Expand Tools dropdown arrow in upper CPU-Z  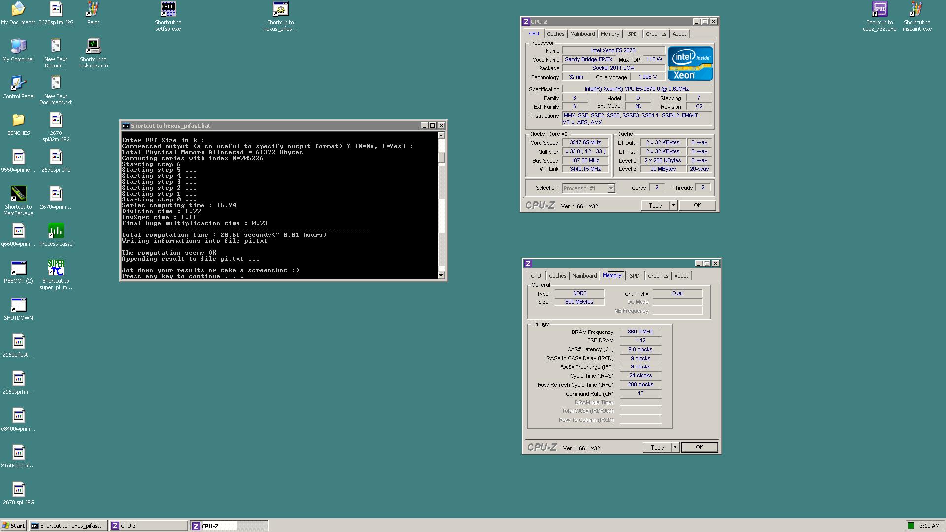coord(673,205)
